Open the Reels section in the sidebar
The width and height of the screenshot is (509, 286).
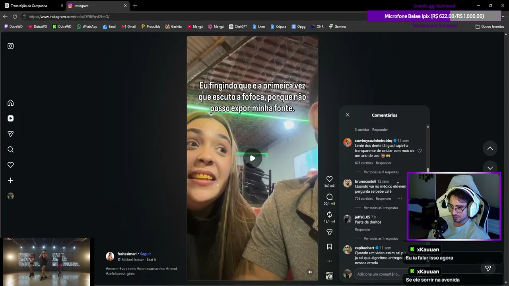pyautogui.click(x=11, y=118)
